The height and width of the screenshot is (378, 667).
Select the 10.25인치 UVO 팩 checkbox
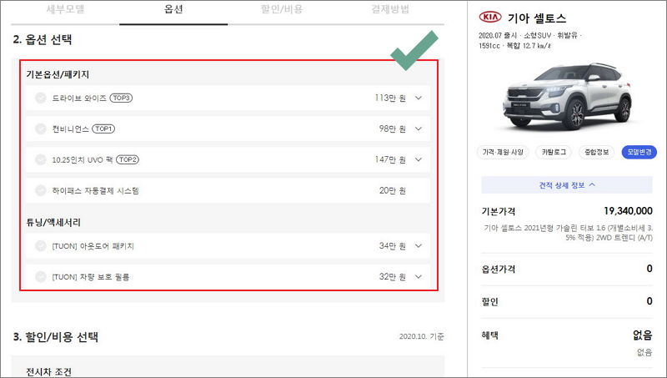[x=40, y=159]
